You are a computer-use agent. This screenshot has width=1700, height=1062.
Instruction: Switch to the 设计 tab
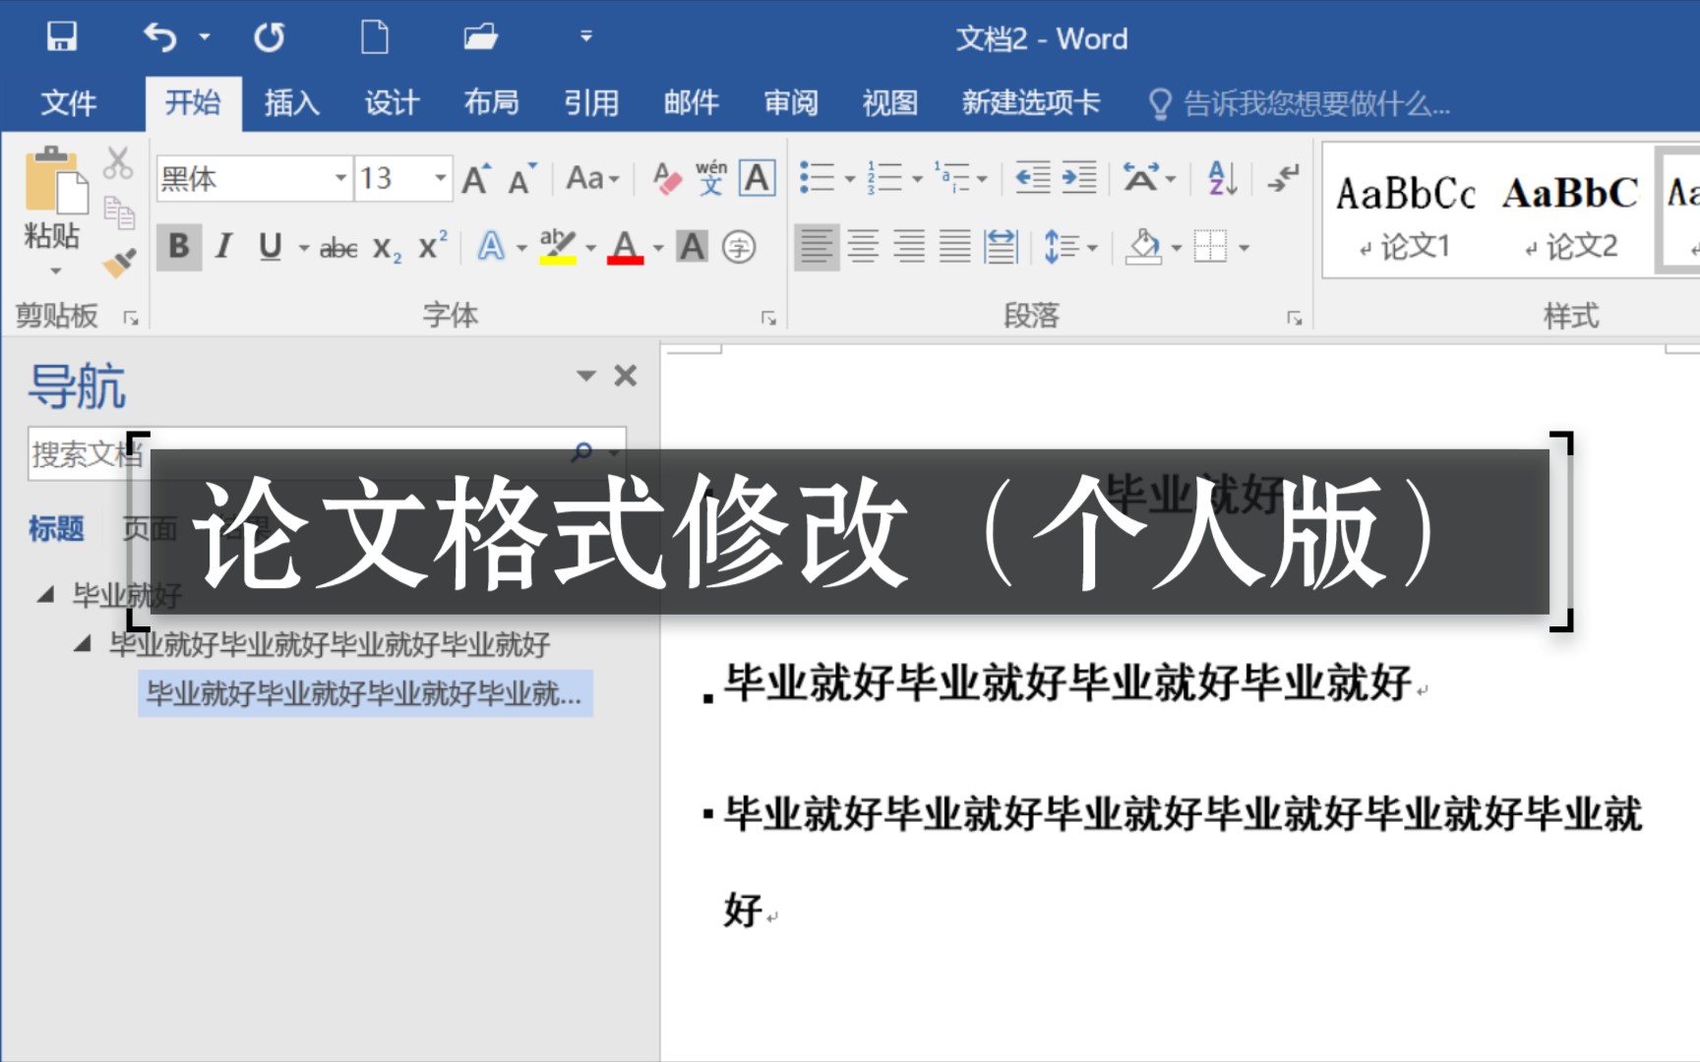[392, 102]
